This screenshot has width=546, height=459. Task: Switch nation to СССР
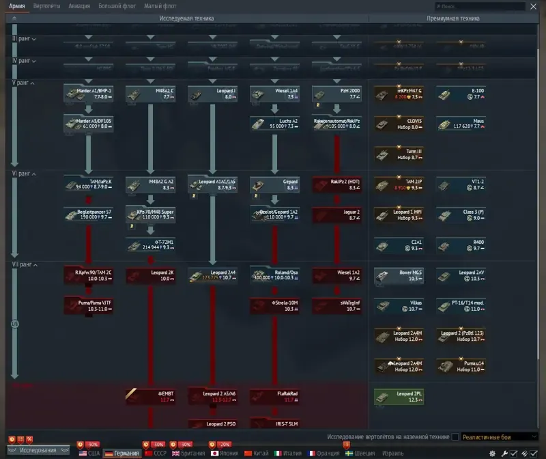click(x=156, y=454)
